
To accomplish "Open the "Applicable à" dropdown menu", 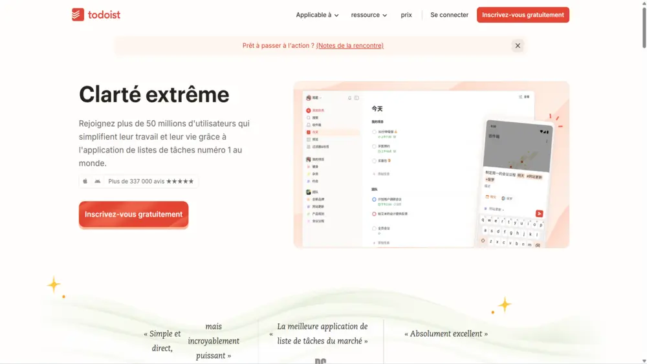I will tap(317, 15).
